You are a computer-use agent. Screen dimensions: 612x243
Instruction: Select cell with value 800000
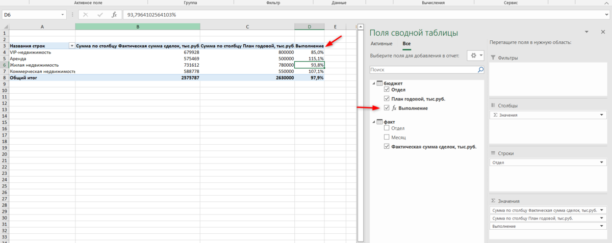point(247,52)
